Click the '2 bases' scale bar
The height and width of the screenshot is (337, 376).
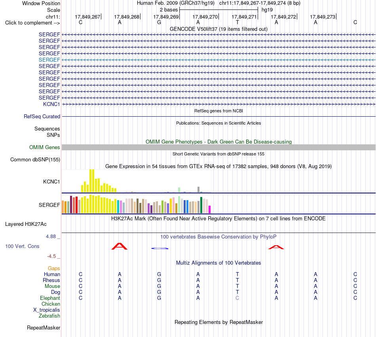219,10
